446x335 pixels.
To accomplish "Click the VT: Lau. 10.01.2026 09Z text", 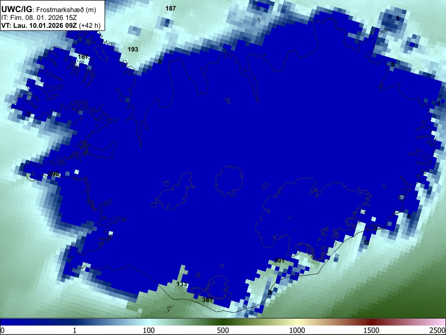I will (39, 25).
